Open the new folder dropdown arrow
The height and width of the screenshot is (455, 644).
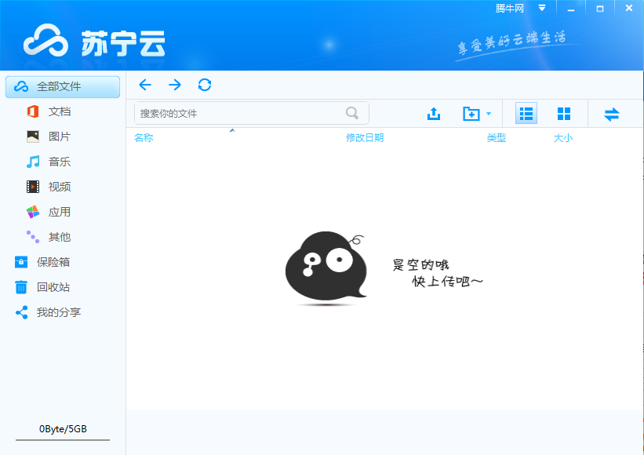[488, 113]
